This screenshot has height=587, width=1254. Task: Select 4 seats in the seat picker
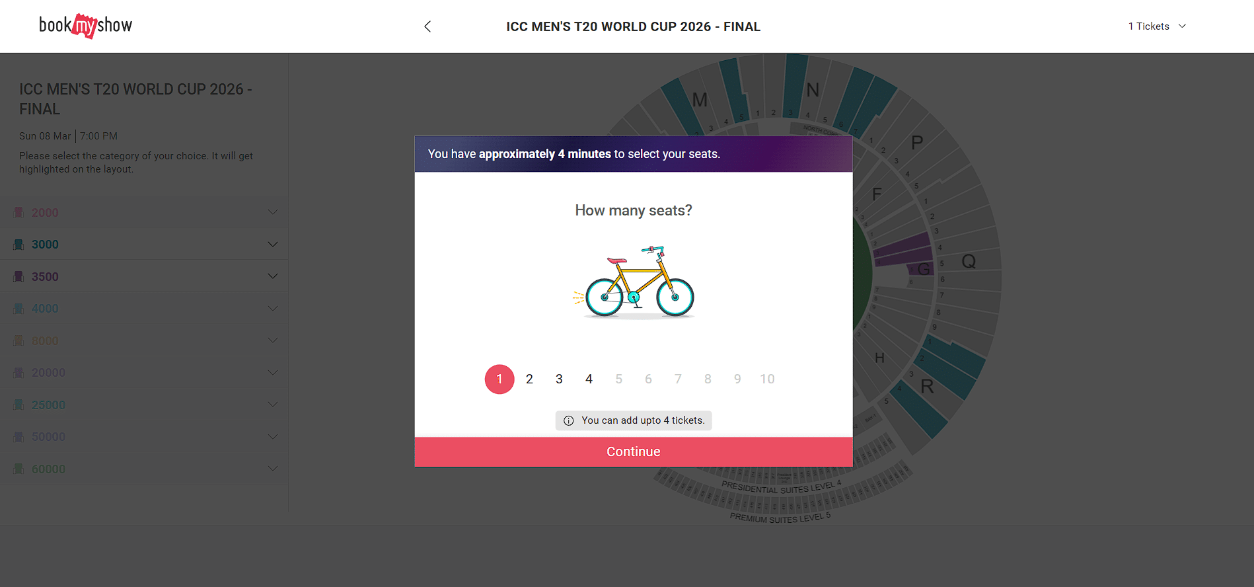click(589, 379)
